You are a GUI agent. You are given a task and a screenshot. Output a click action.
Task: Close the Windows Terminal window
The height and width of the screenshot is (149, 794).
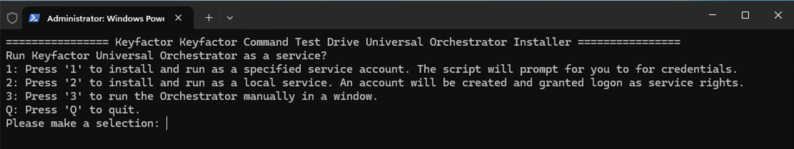778,15
